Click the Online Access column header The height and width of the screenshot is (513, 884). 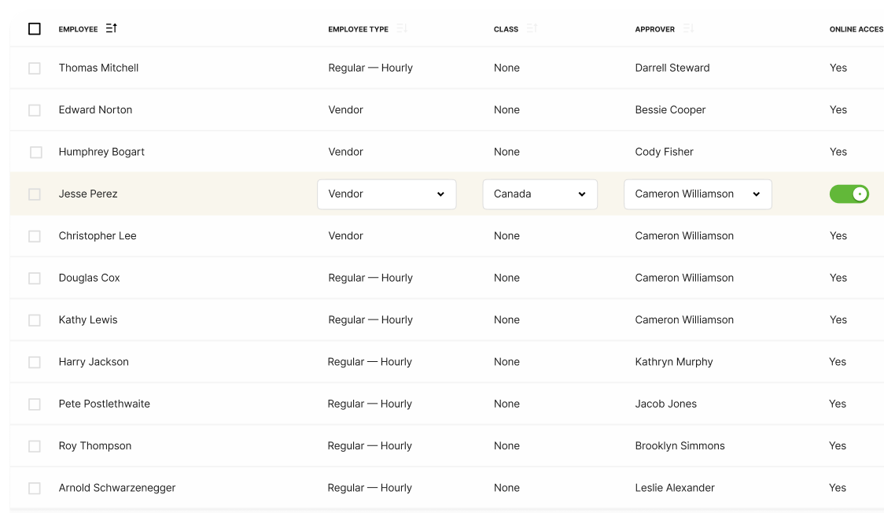coord(856,29)
